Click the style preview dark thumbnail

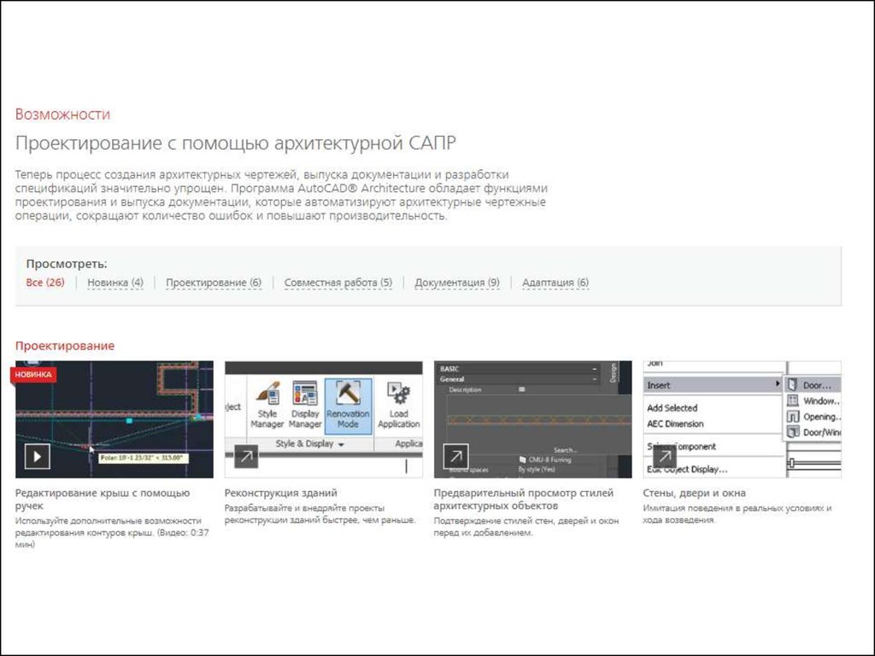click(x=533, y=419)
